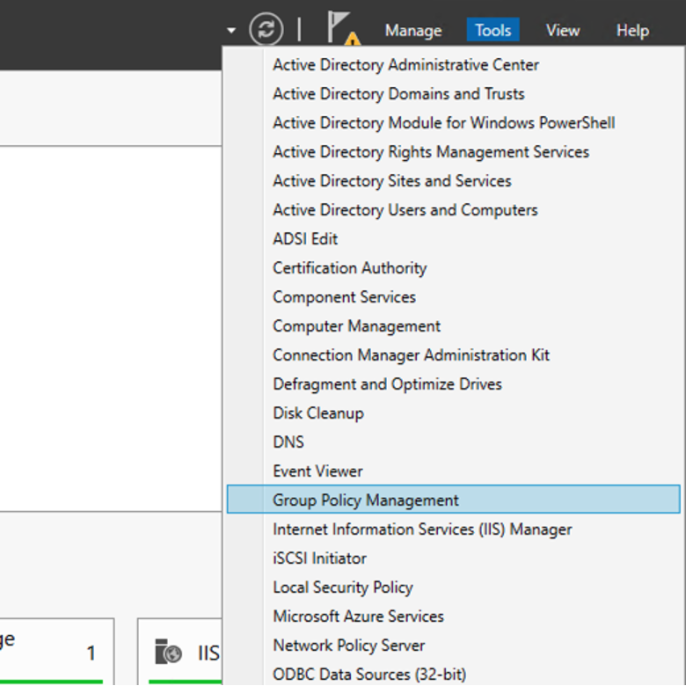Click the IIS server role icon

tap(168, 652)
